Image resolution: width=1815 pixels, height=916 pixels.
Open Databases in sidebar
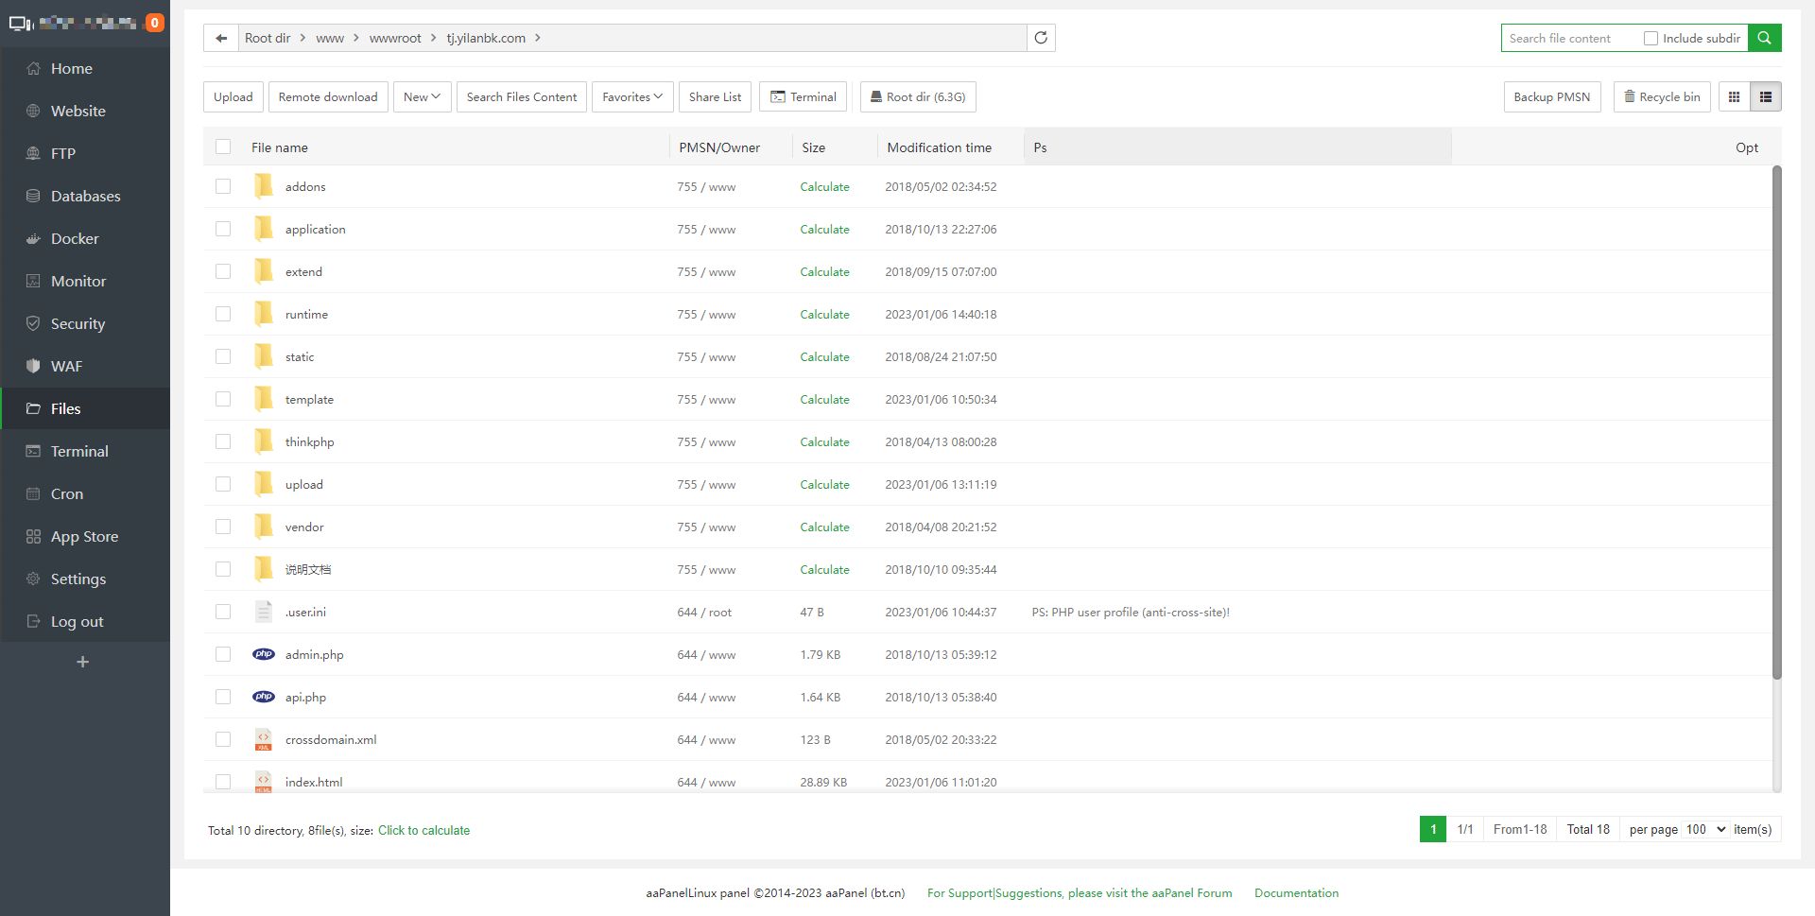pyautogui.click(x=85, y=196)
